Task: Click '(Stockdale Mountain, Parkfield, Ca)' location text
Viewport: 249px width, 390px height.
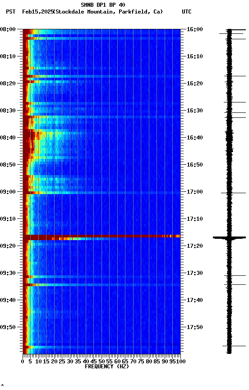Action: (108, 12)
